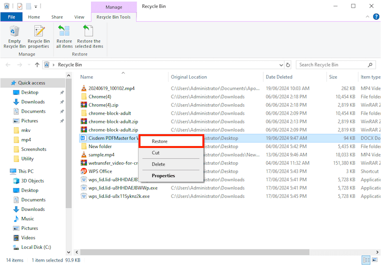Viewport: 381px width, 265px height.
Task: Click the blue Help question mark icon
Action: click(376, 17)
